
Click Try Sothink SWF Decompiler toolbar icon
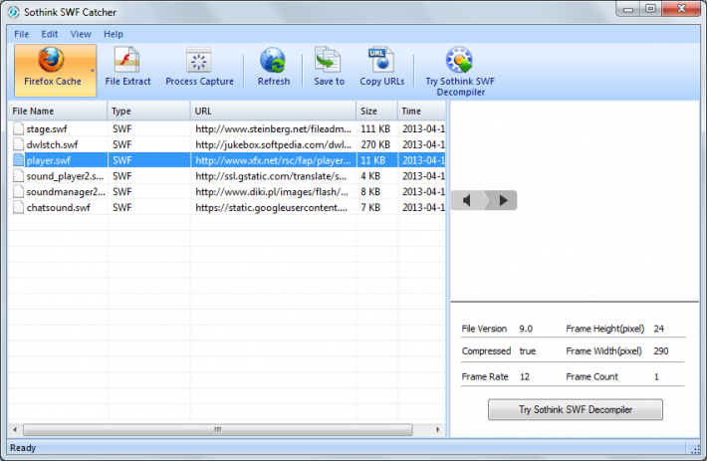point(460,72)
